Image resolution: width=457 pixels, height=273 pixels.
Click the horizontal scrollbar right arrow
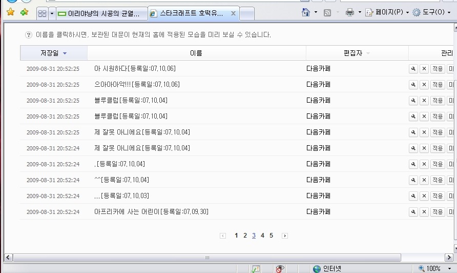[x=449, y=258]
